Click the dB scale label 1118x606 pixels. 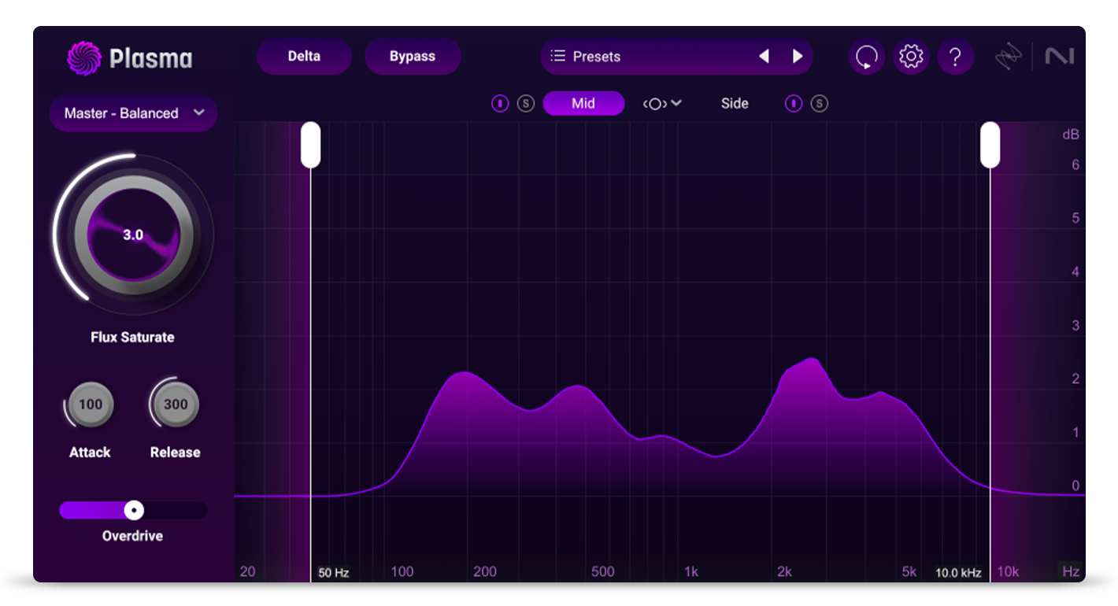click(1071, 135)
